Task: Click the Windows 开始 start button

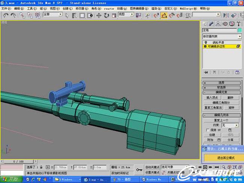Action: [x=11, y=179]
